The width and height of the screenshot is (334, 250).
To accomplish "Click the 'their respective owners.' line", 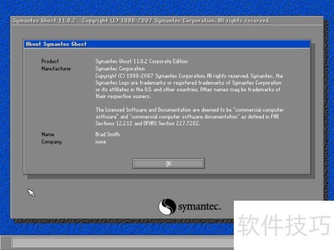I will (123, 96).
